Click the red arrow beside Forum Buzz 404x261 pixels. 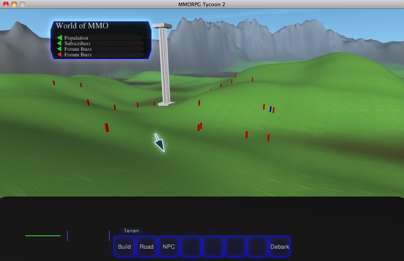[59, 54]
